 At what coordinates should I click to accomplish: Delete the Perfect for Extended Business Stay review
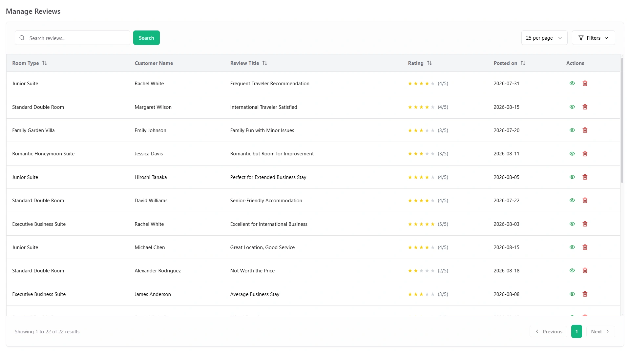pos(585,177)
